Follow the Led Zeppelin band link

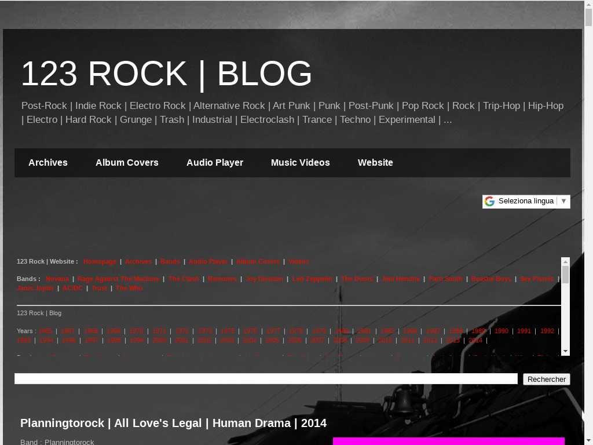click(312, 279)
